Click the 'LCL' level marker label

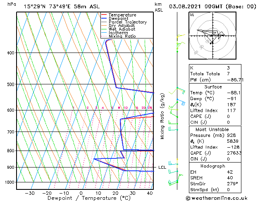point(162,167)
